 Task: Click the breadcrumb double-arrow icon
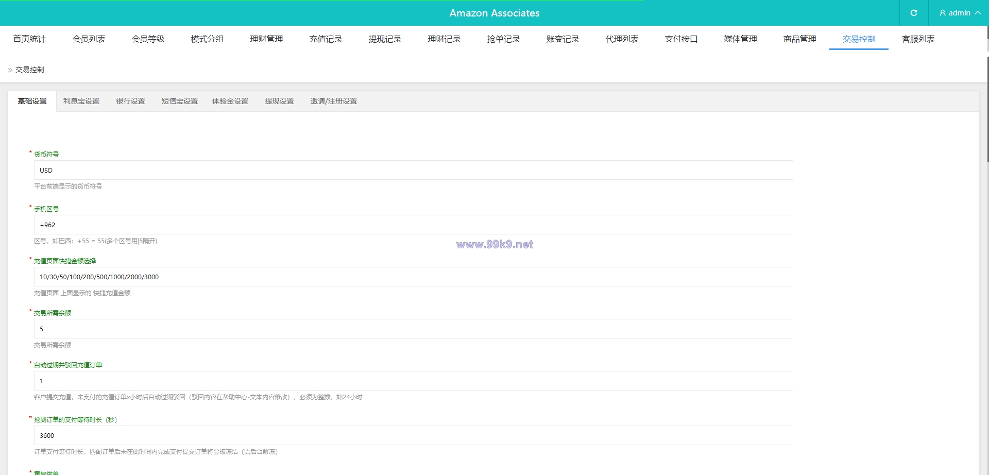tap(10, 70)
